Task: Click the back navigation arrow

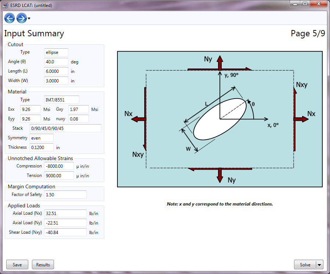Action: tap(9, 18)
